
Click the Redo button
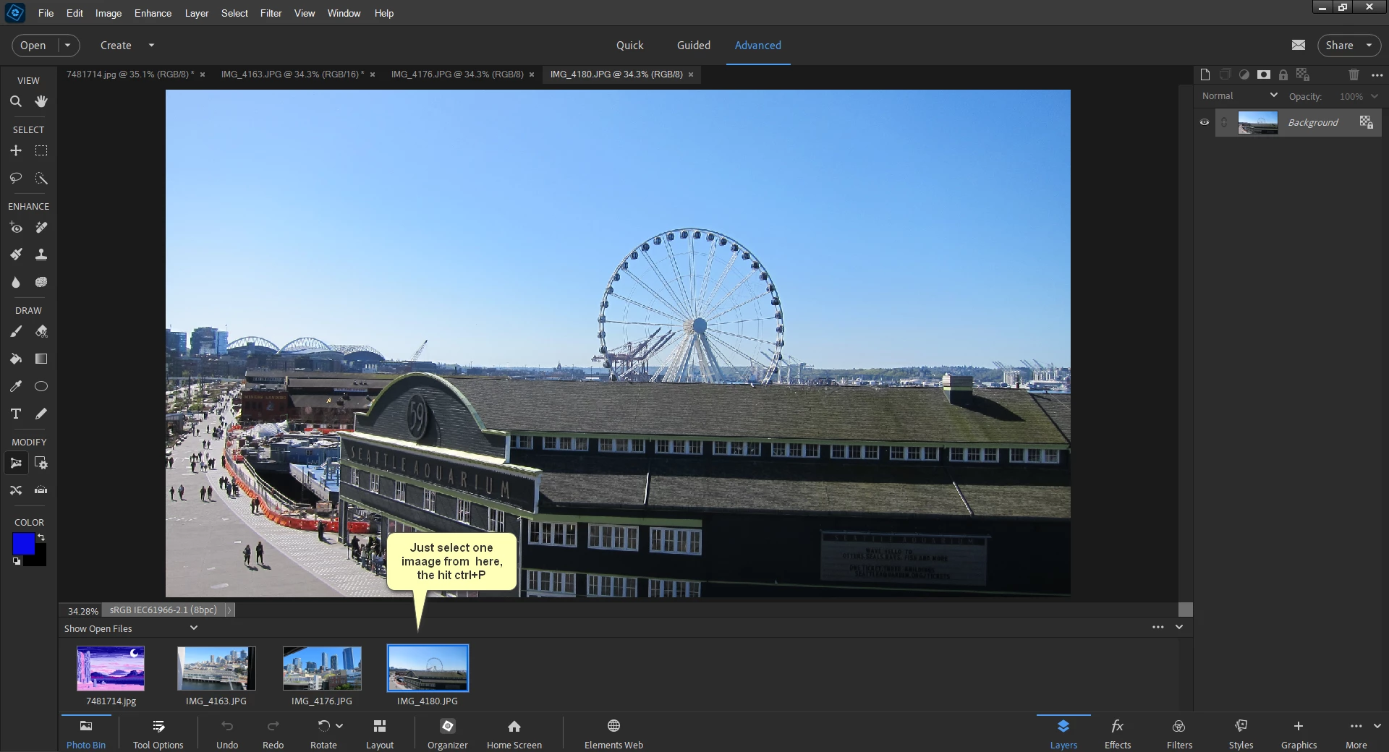273,733
